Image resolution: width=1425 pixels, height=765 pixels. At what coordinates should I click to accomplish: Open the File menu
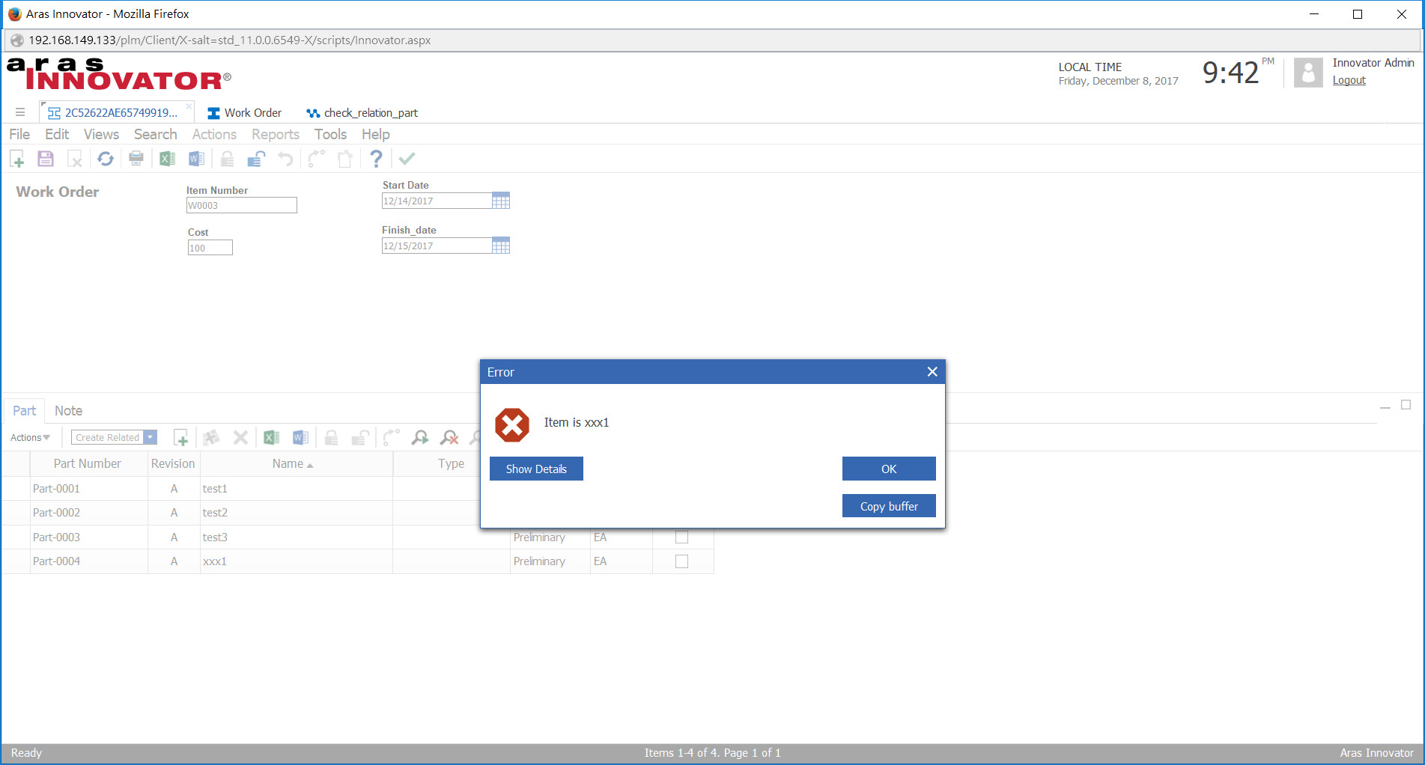[x=19, y=134]
